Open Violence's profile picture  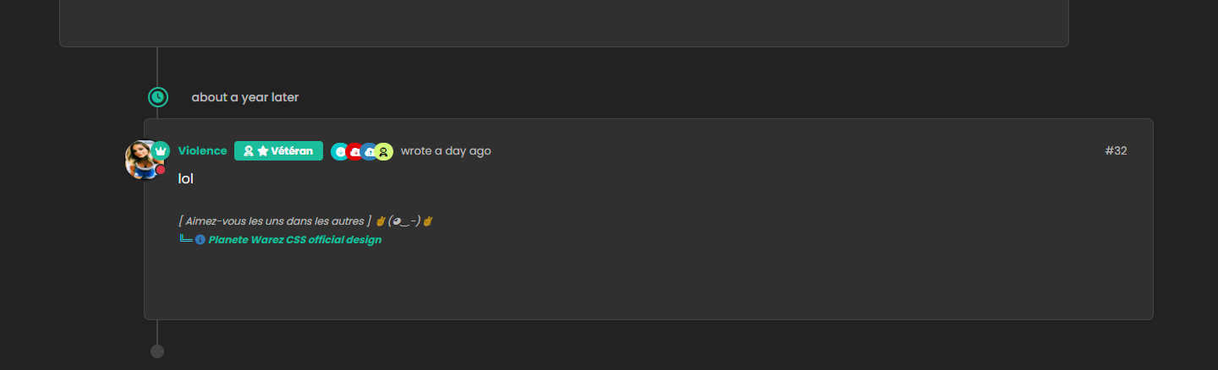click(x=140, y=160)
